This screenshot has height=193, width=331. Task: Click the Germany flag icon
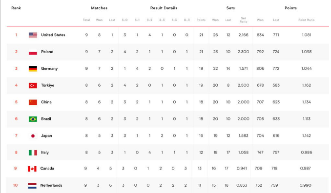33,69
